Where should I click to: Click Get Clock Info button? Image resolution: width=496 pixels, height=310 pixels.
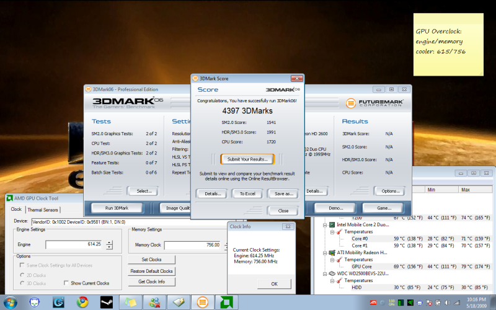click(x=151, y=281)
